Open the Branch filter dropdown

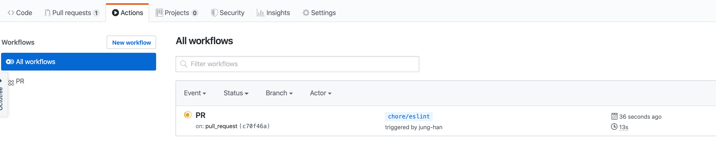pos(279,93)
